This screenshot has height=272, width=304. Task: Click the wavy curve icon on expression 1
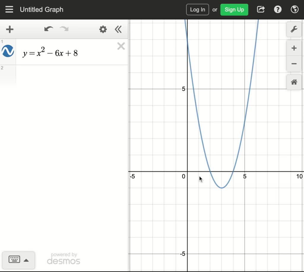[7, 51]
